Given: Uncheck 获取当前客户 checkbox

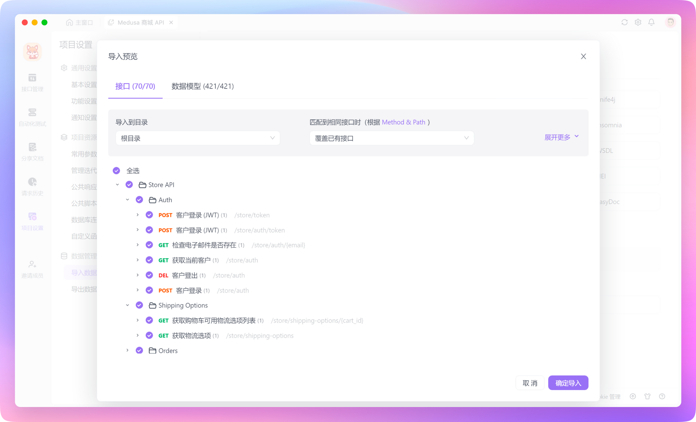Looking at the screenshot, I should (149, 260).
